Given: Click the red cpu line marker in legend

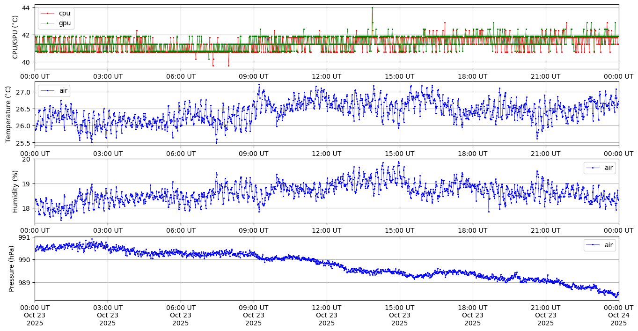Looking at the screenshot, I should click(x=48, y=13).
